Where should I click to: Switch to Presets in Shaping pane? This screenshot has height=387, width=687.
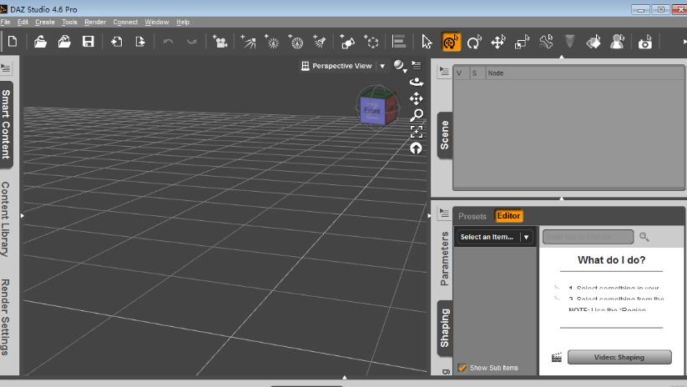(x=472, y=216)
